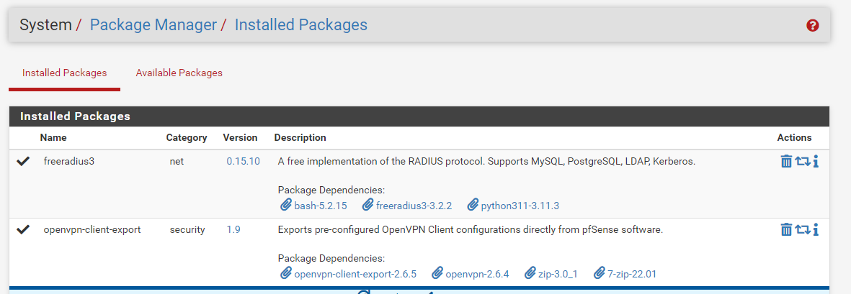Reinstall the freeradius3 package

coord(803,161)
